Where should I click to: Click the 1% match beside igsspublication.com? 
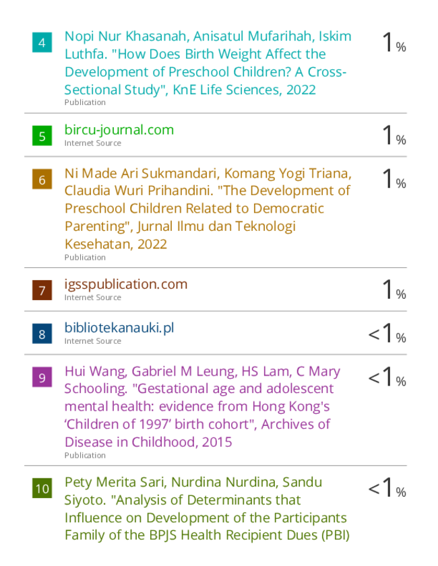(394, 290)
